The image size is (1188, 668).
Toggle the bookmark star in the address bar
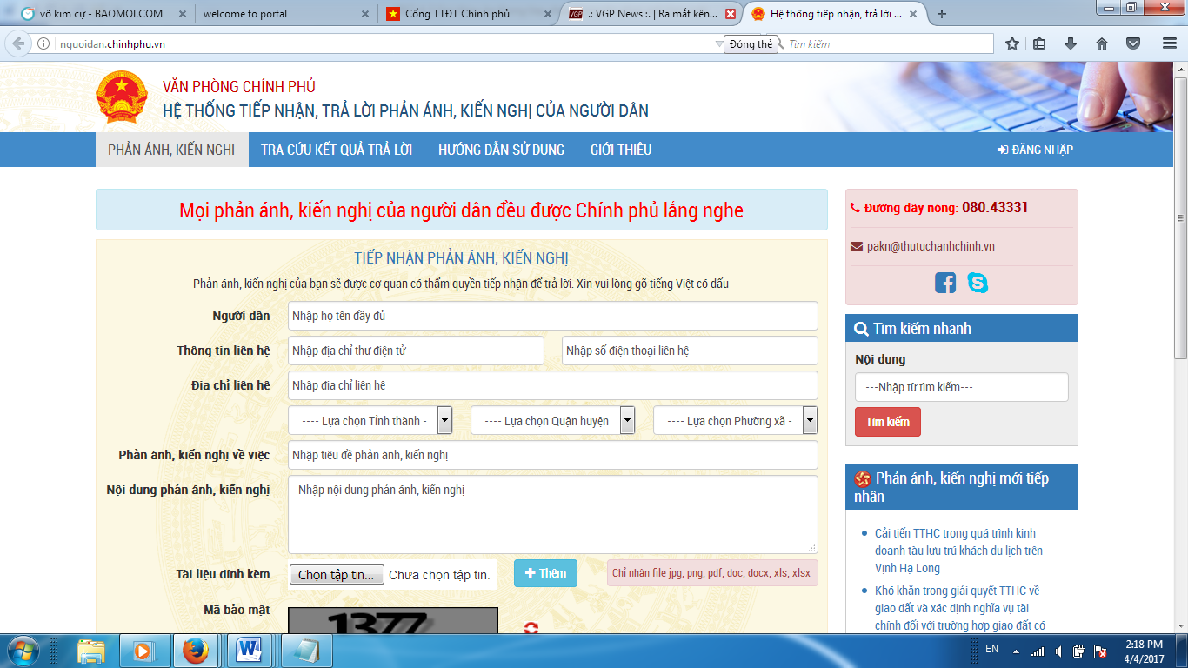tap(1011, 43)
